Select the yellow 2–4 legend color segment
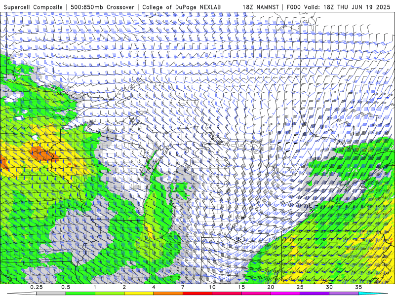Viewport: 395px width, 296px height. click(x=139, y=294)
